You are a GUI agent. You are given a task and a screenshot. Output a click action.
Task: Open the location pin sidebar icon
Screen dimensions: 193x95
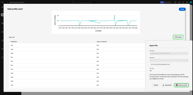(2, 49)
